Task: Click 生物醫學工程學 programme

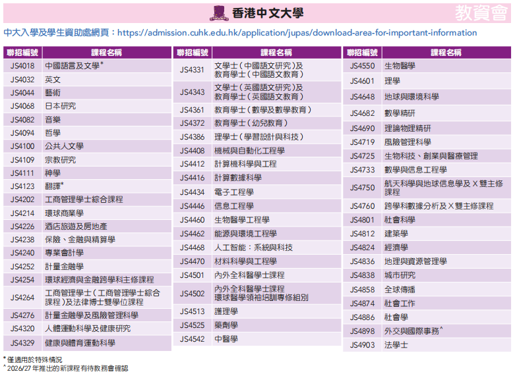Action: click(x=242, y=220)
